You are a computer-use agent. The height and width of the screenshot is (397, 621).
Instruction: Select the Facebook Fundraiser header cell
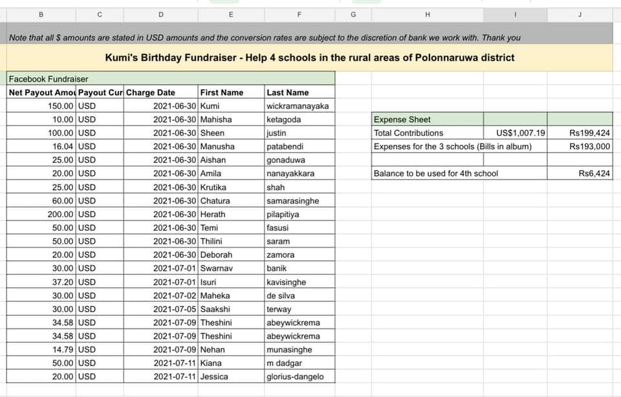[171, 79]
